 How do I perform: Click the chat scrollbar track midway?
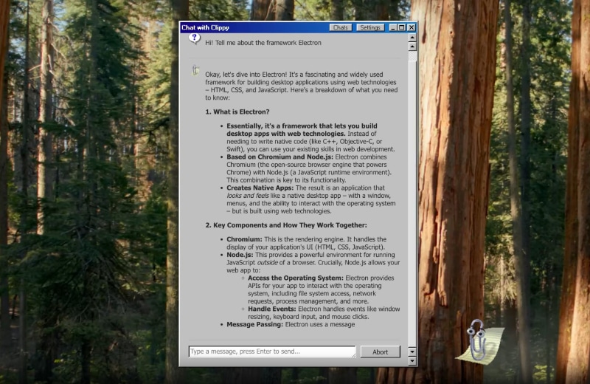(x=412, y=199)
